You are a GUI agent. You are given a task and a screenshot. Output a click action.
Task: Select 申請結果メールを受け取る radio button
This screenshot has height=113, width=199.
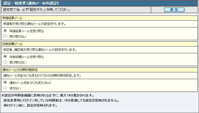tap(5, 31)
